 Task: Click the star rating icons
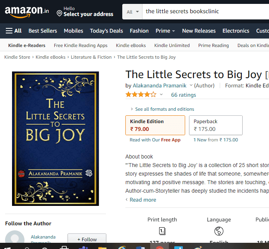pyautogui.click(x=141, y=95)
